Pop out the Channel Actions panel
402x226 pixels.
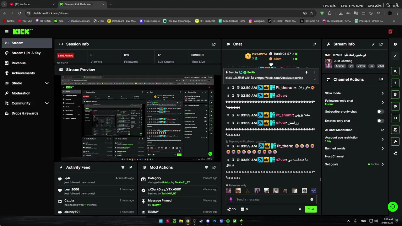[381, 80]
